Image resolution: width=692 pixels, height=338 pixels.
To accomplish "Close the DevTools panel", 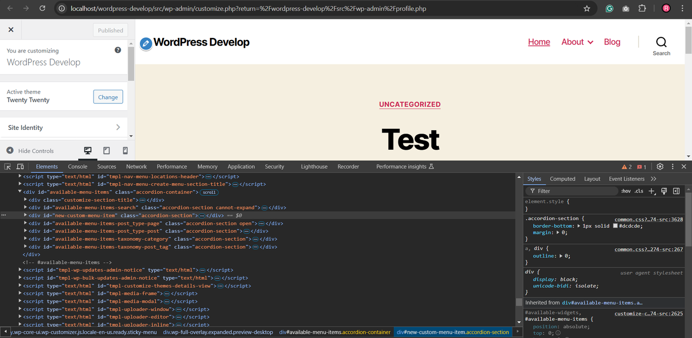I will 684,167.
